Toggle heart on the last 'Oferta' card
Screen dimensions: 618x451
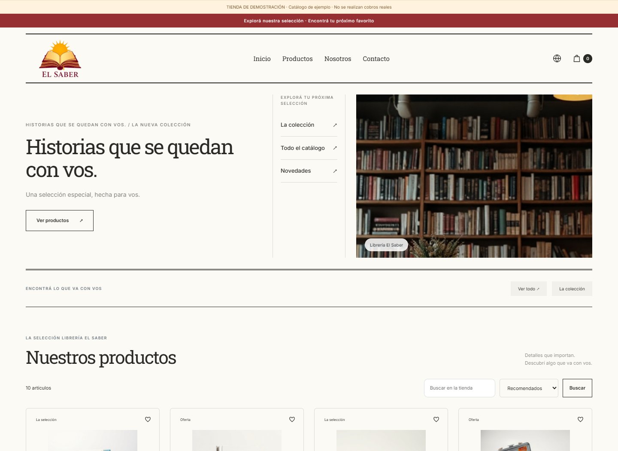point(580,419)
